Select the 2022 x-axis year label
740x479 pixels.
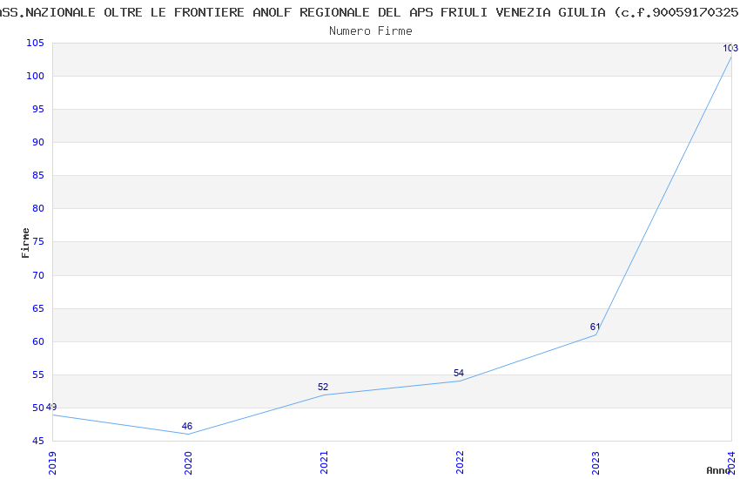pos(461,463)
